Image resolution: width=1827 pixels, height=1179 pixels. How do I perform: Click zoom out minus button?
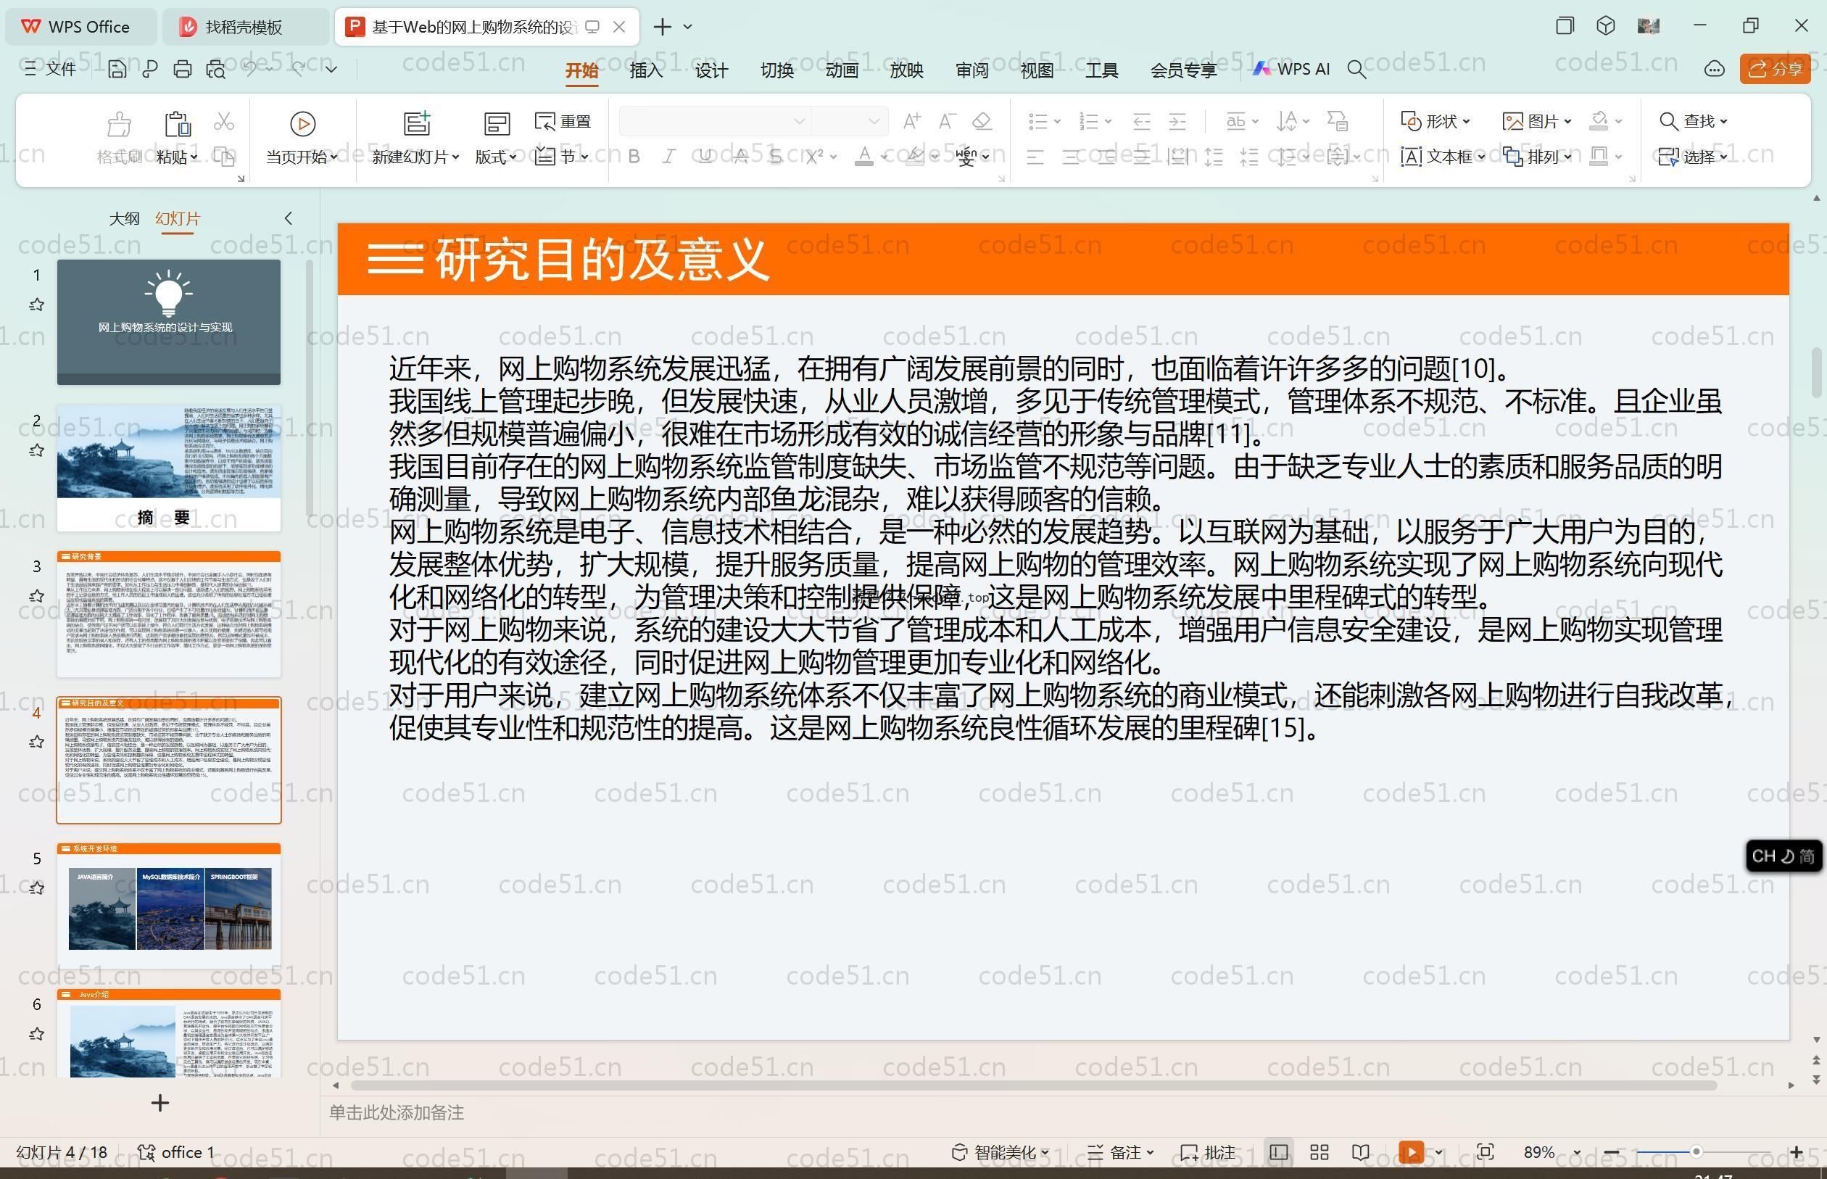click(x=1611, y=1151)
